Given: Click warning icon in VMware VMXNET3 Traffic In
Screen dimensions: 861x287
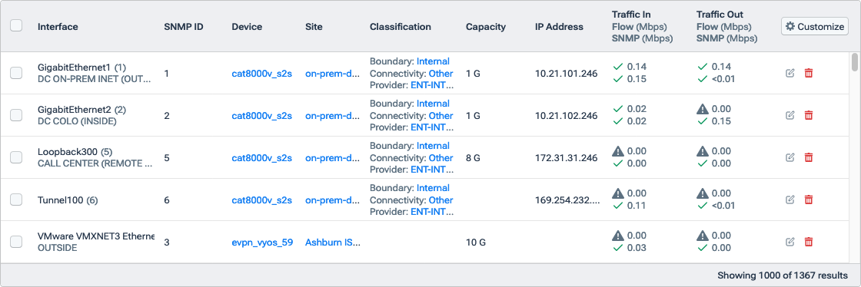Looking at the screenshot, I should pyautogui.click(x=618, y=236).
